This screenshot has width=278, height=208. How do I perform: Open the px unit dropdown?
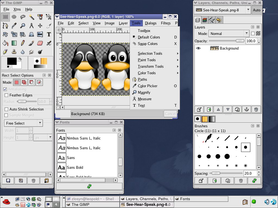click(43, 137)
